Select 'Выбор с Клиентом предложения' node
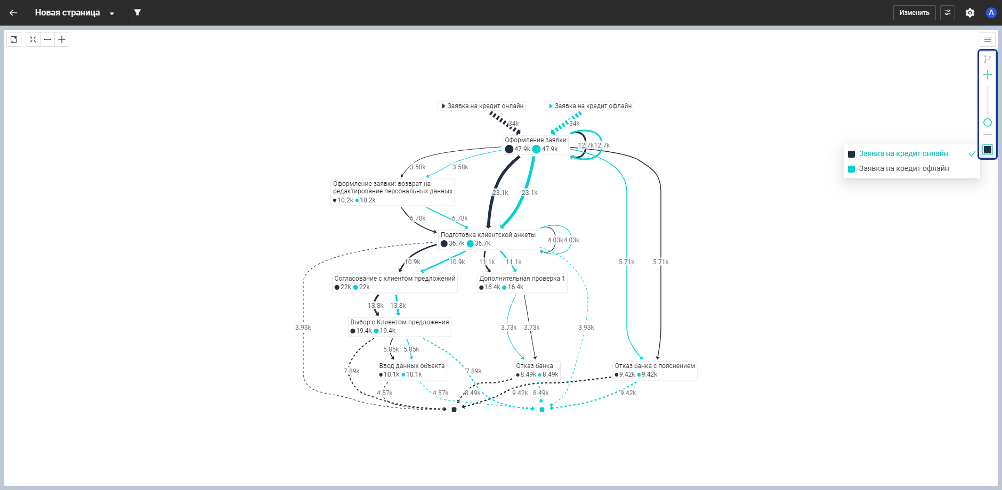The image size is (1002, 490). [400, 326]
